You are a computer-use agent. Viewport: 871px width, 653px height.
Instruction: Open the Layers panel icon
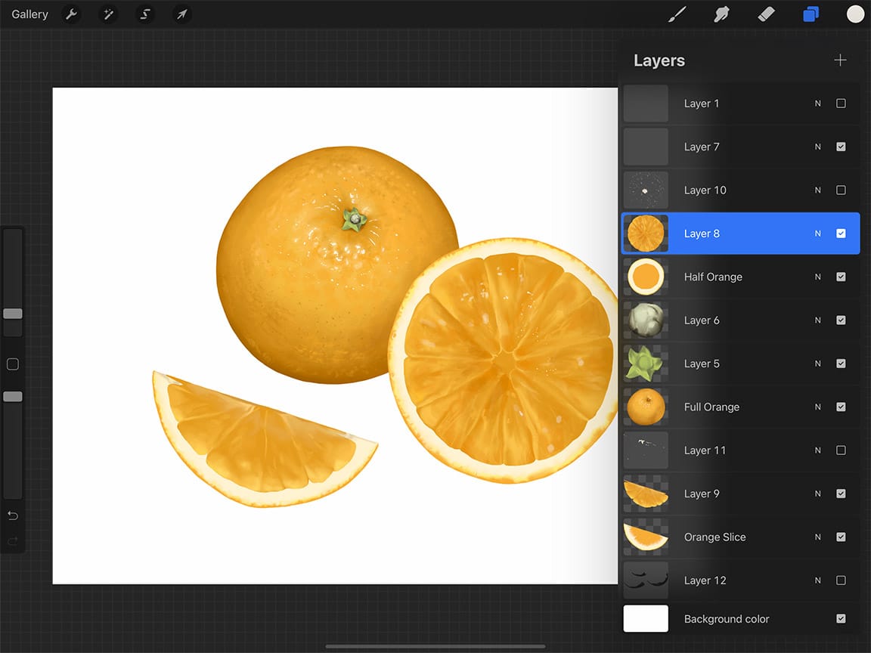click(x=811, y=14)
